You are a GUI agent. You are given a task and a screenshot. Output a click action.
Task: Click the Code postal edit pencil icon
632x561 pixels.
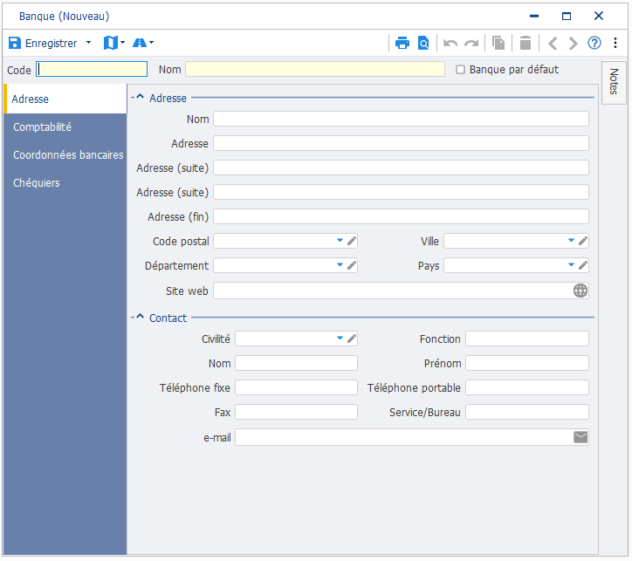[x=352, y=241]
